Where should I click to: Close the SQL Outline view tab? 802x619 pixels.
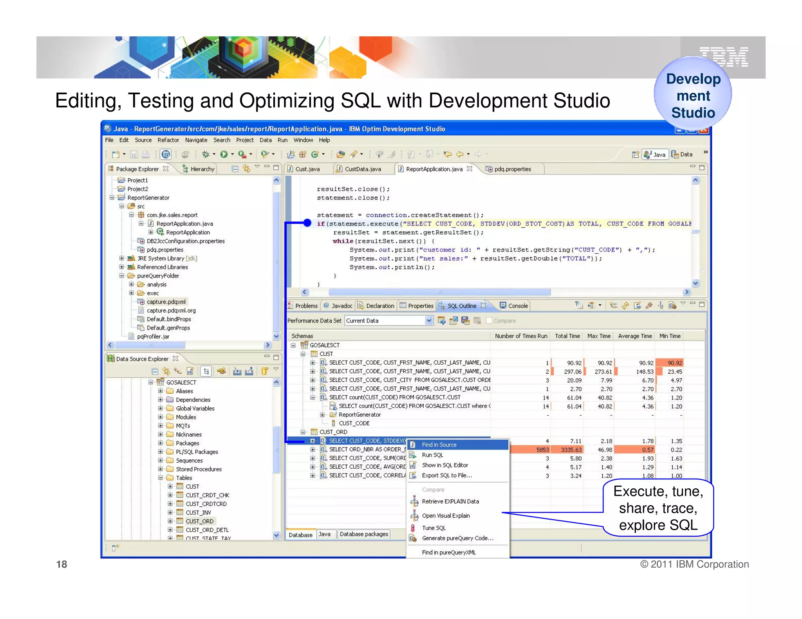(483, 306)
